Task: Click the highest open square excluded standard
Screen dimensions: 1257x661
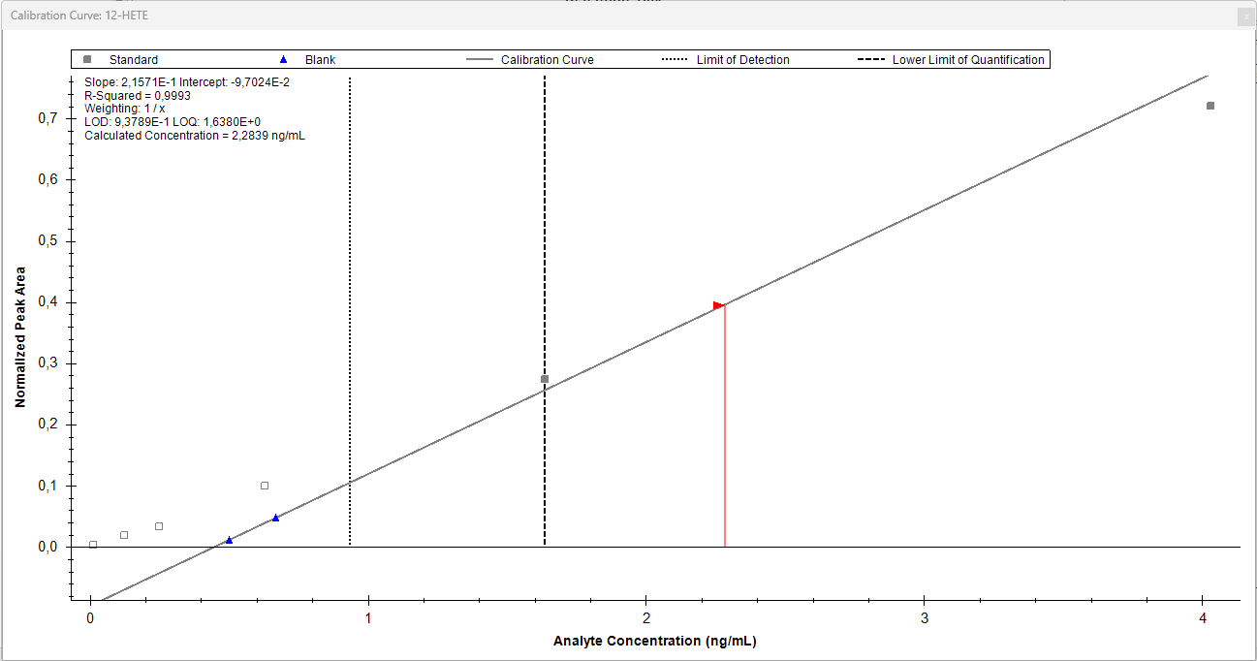Action: [265, 486]
